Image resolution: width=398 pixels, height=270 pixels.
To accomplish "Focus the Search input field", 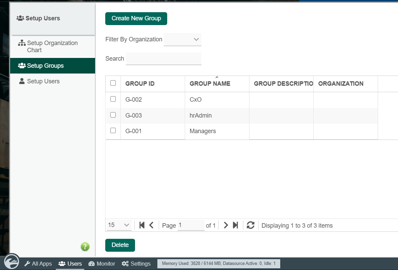I will pos(163,59).
